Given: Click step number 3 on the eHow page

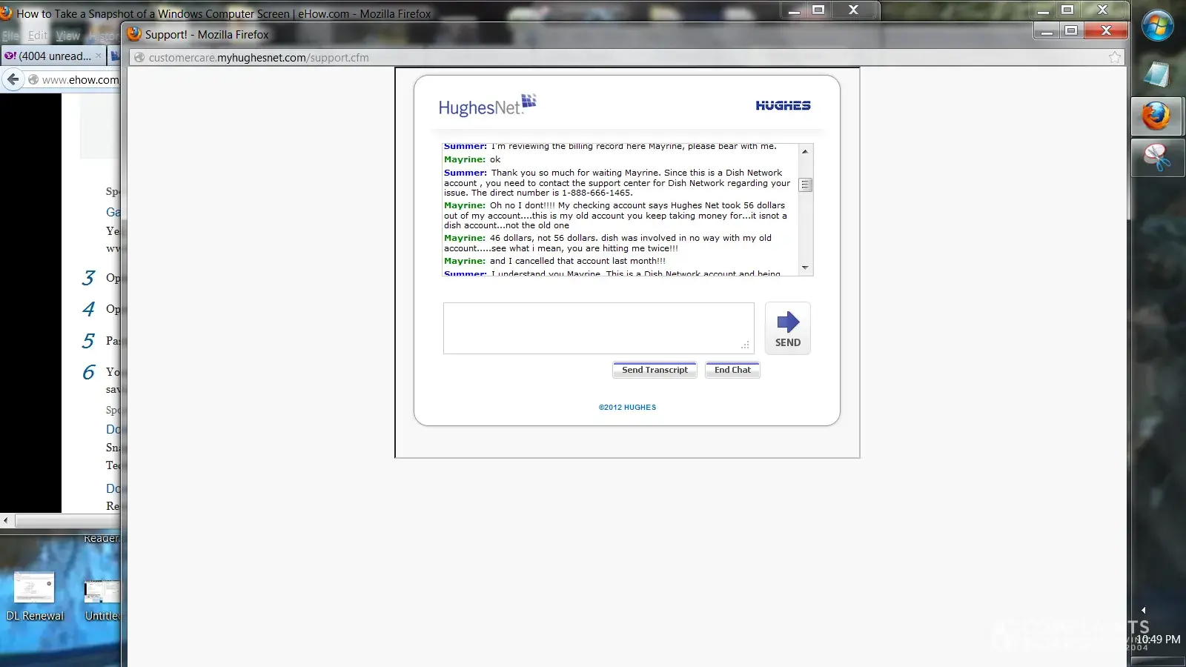Looking at the screenshot, I should [88, 278].
